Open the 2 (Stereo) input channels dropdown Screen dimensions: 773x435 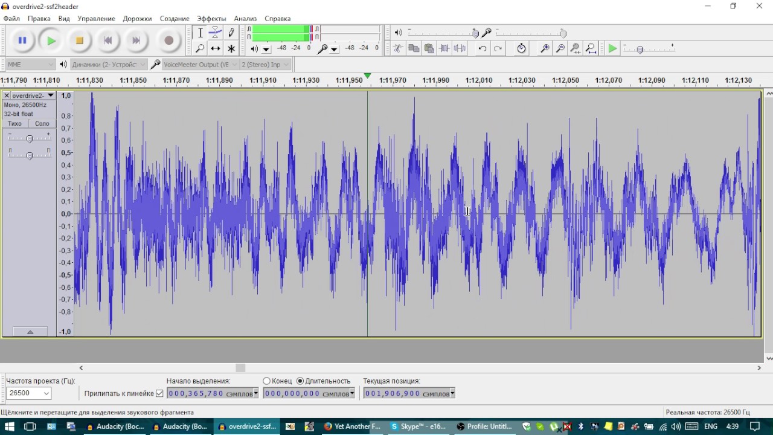click(x=266, y=64)
